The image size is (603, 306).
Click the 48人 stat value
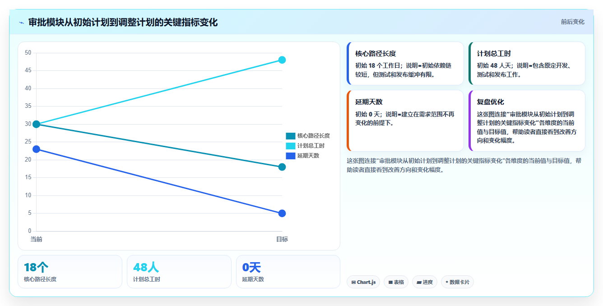tap(146, 268)
